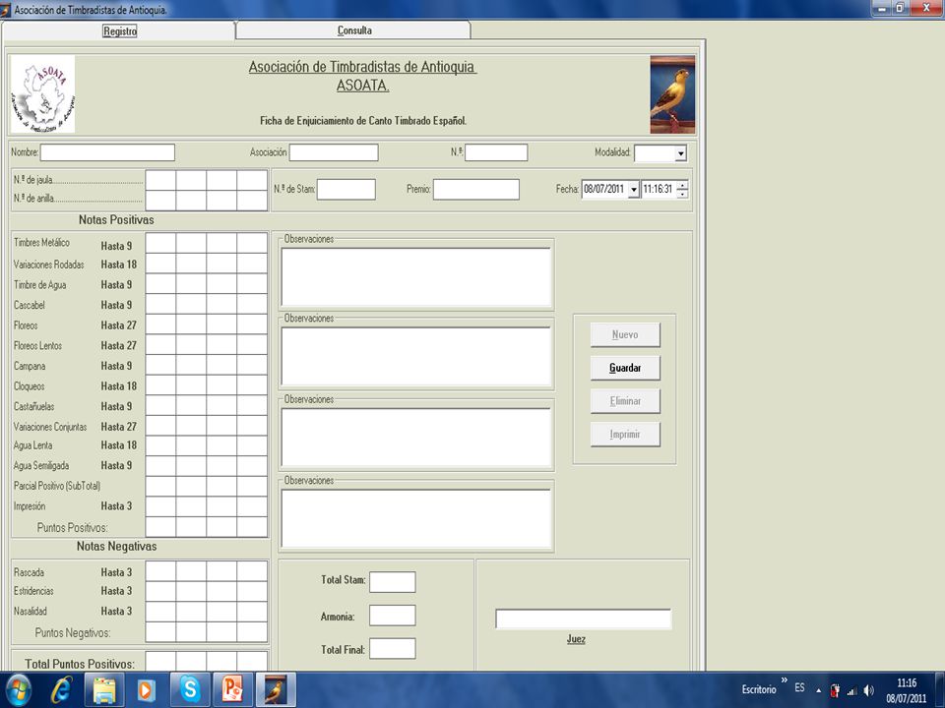Click the second Observaciones text box
945x708 pixels.
(415, 356)
